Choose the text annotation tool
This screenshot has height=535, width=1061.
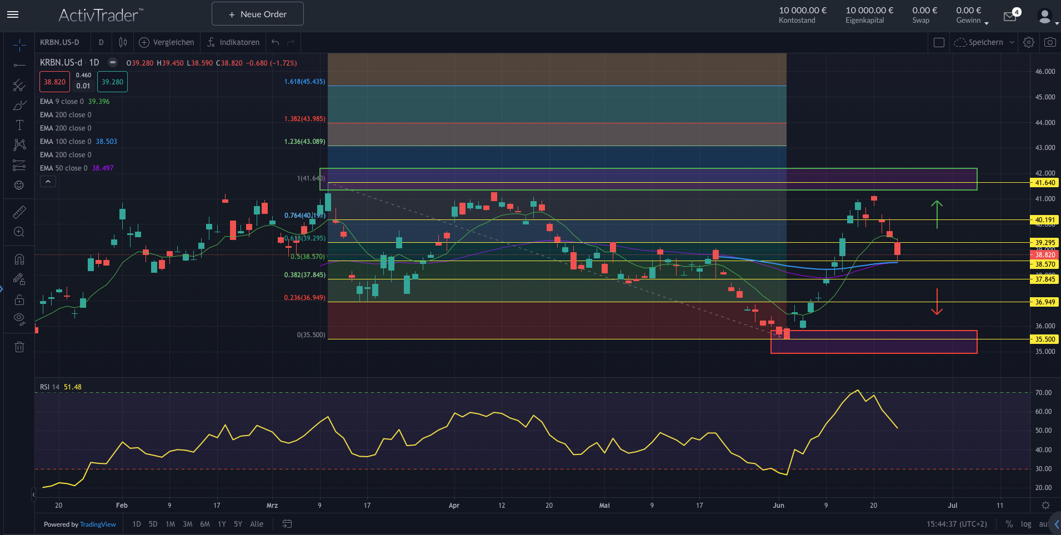(19, 125)
